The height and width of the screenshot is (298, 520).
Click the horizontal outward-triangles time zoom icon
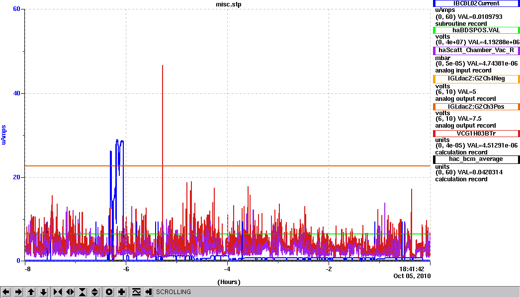[70, 292]
